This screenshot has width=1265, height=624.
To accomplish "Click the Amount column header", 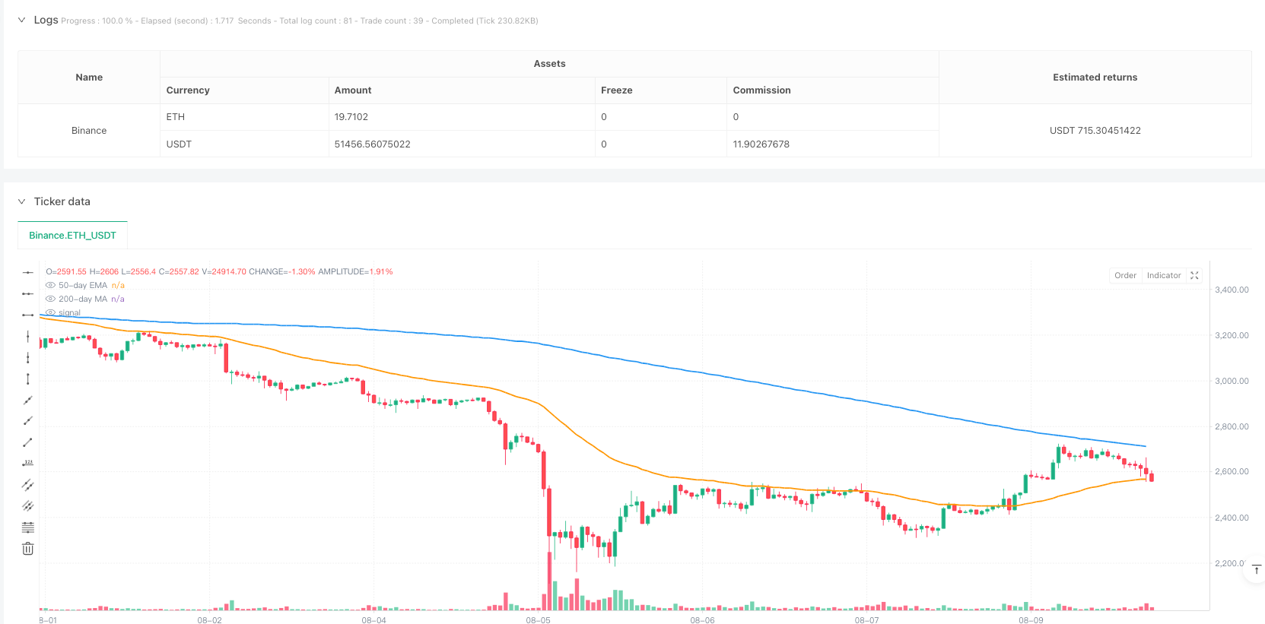I will (x=462, y=90).
